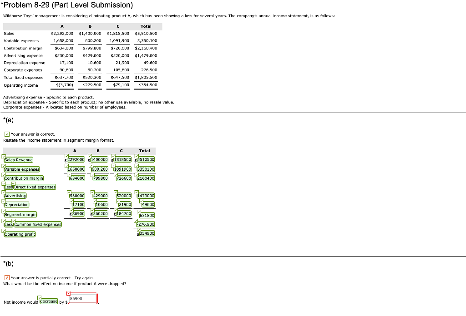This screenshot has width=466, height=316.
Task: Click the orange partially correct icon for part (b)
Action: tap(7, 277)
